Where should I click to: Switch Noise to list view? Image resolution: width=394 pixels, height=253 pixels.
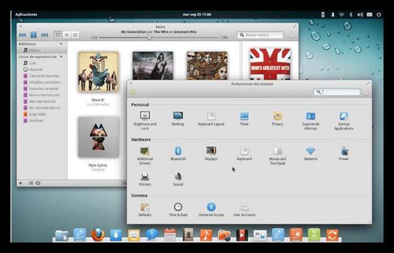coord(67,34)
